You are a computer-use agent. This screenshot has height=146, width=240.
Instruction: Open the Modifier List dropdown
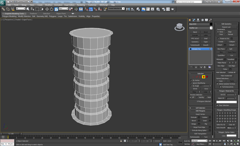201,28
